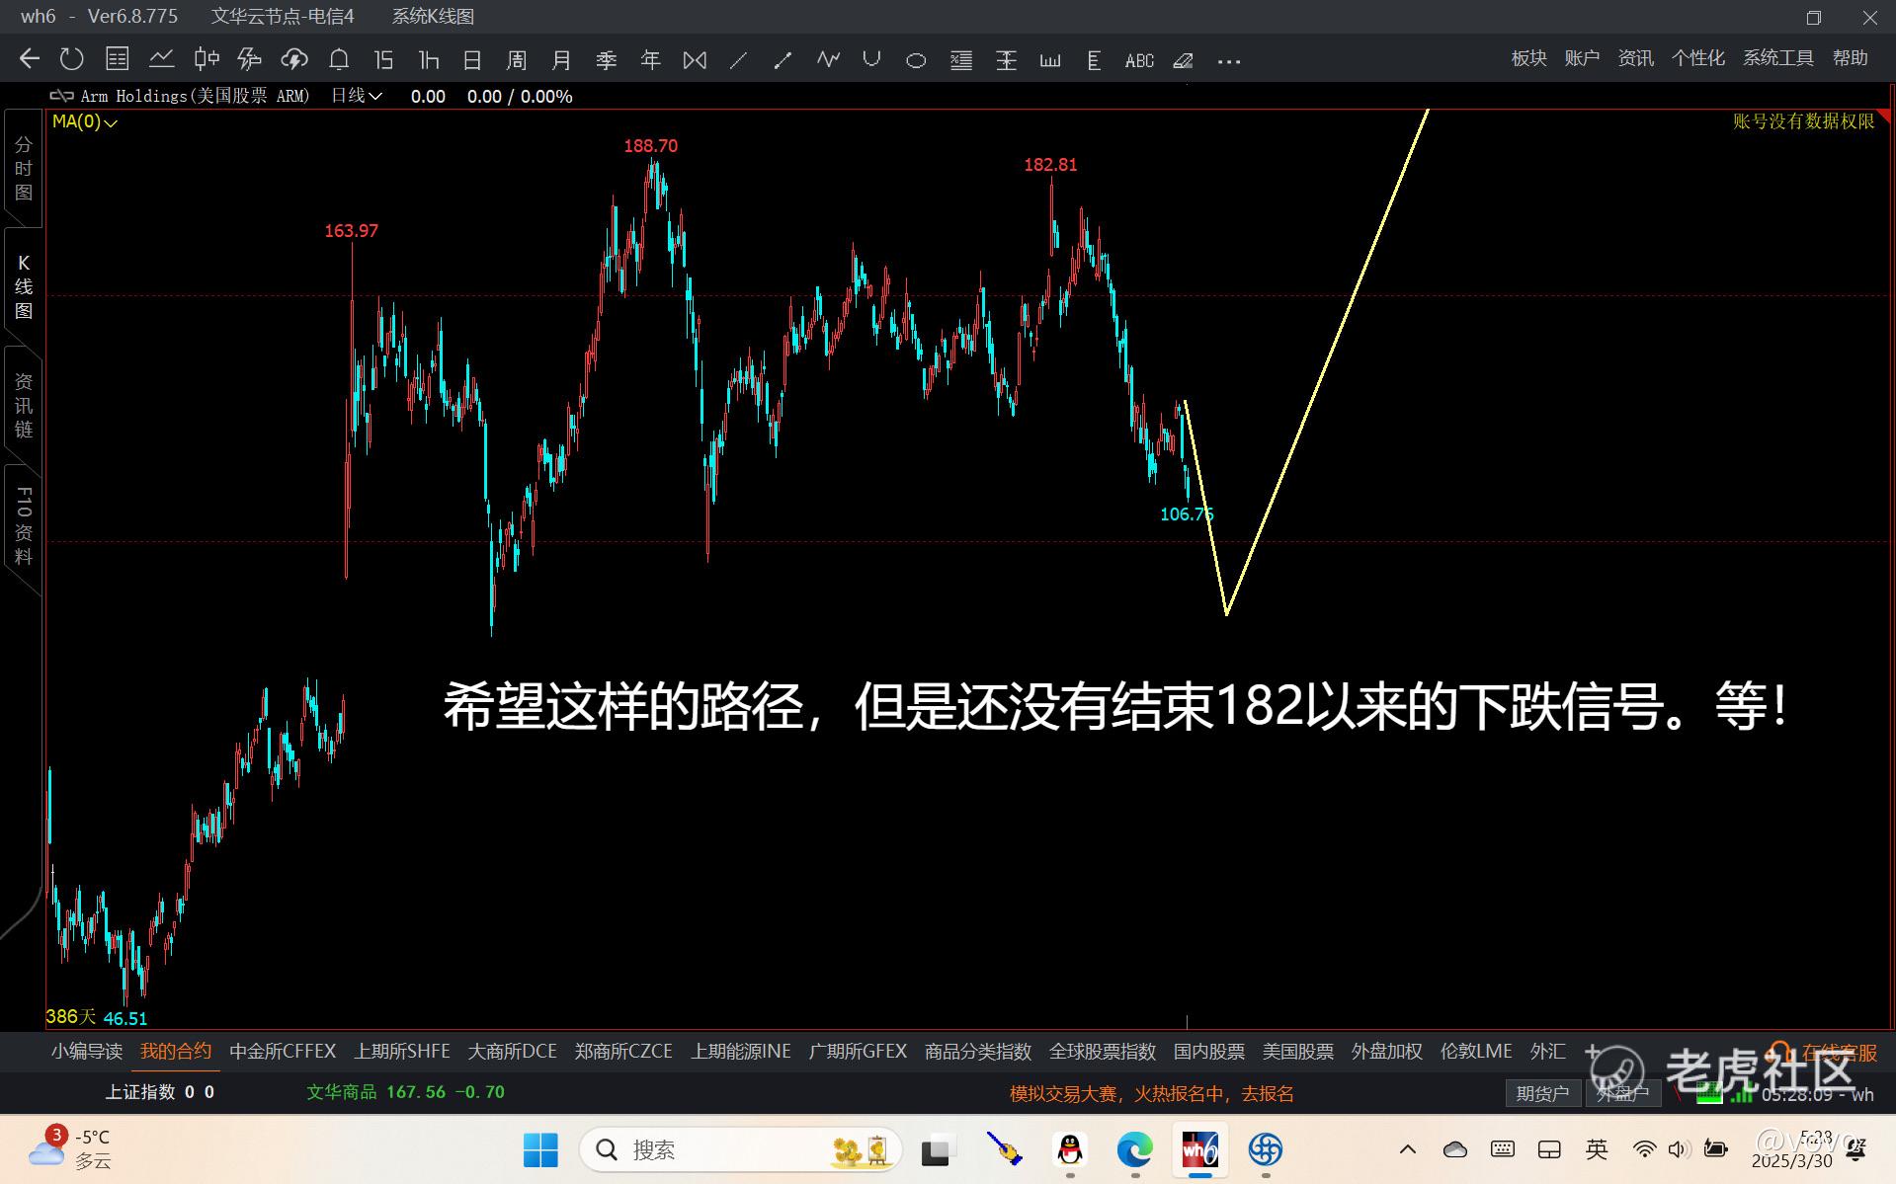Open the quote list view icon

click(x=118, y=59)
